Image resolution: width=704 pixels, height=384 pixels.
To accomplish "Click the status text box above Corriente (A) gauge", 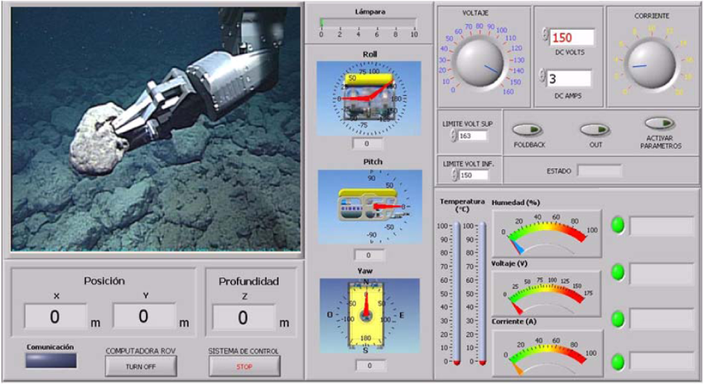I will click(663, 319).
